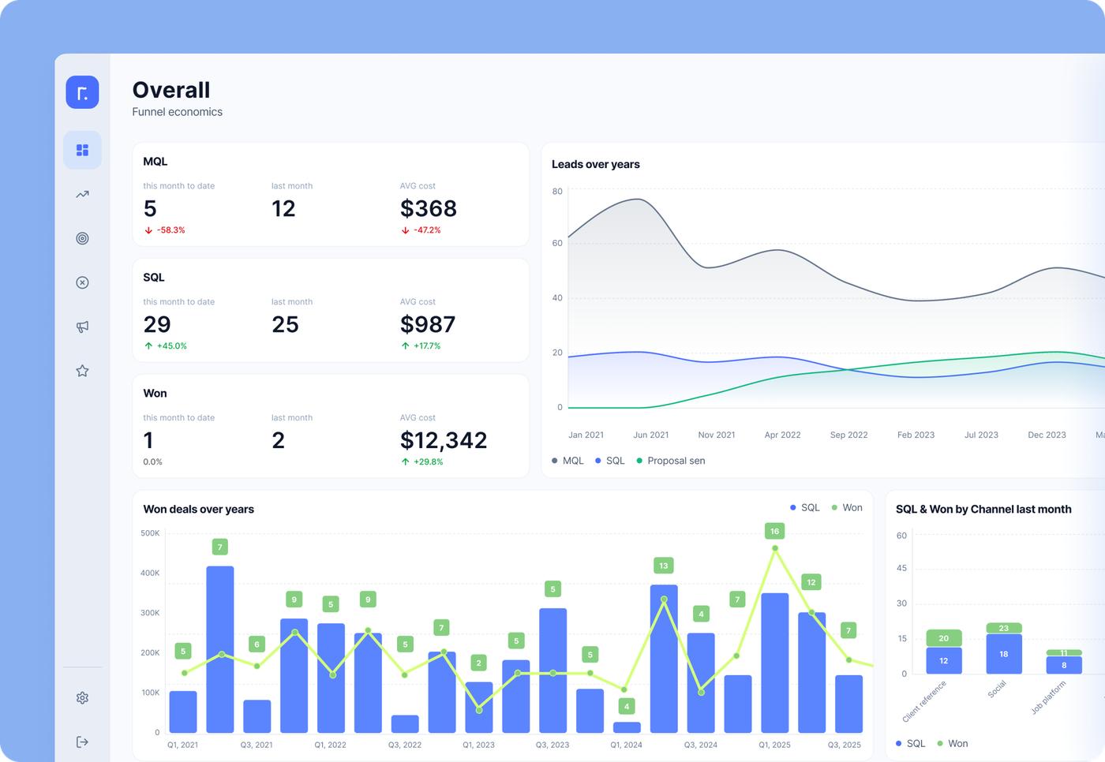
Task: Click the "Jul 2023" axis label
Action: click(x=982, y=435)
